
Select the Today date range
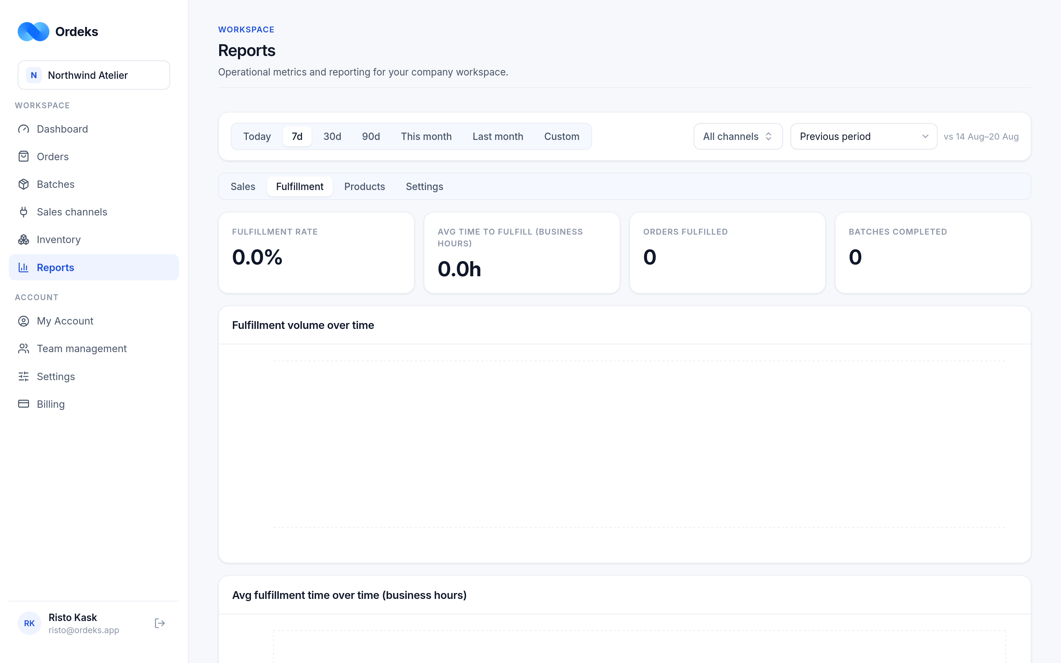point(257,136)
